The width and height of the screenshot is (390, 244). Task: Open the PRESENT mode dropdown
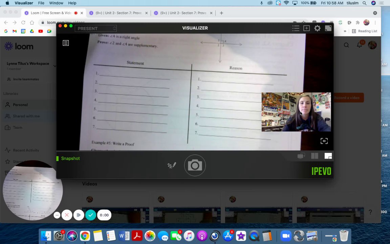(96, 28)
